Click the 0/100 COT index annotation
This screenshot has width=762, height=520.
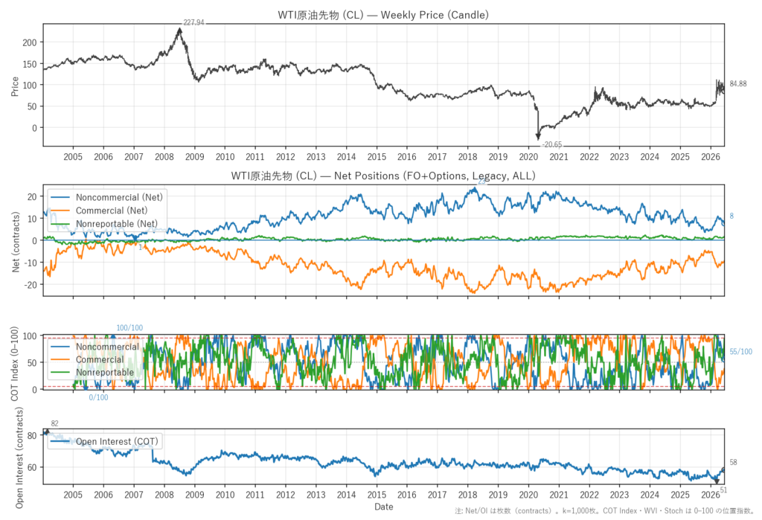point(99,397)
